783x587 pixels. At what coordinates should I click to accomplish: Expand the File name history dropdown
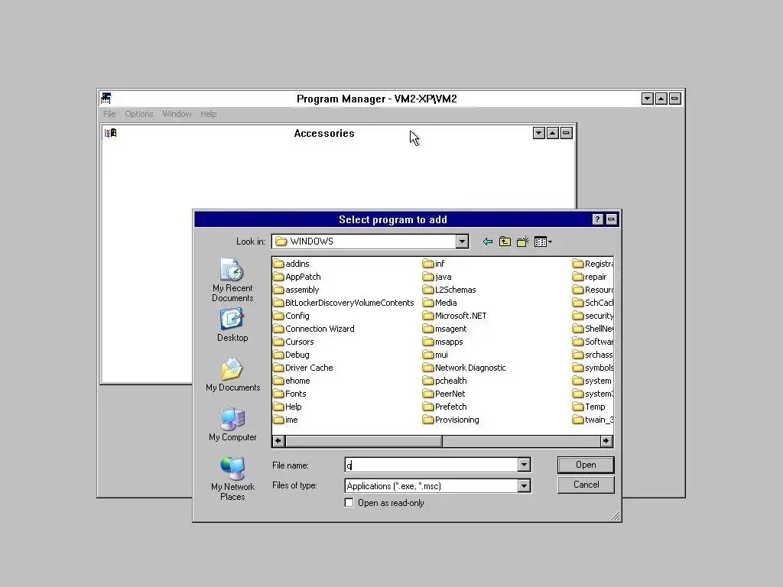(x=524, y=465)
